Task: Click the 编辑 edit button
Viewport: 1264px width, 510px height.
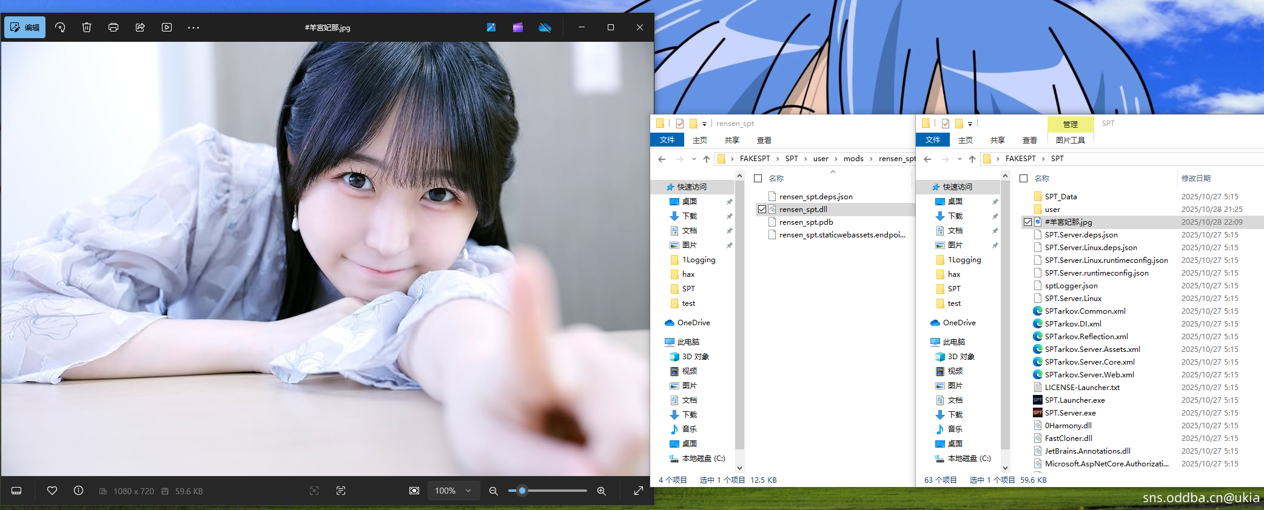Action: 25,27
